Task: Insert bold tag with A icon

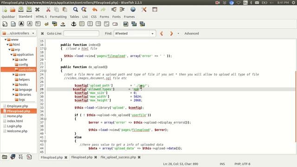Action: [x=21, y=24]
